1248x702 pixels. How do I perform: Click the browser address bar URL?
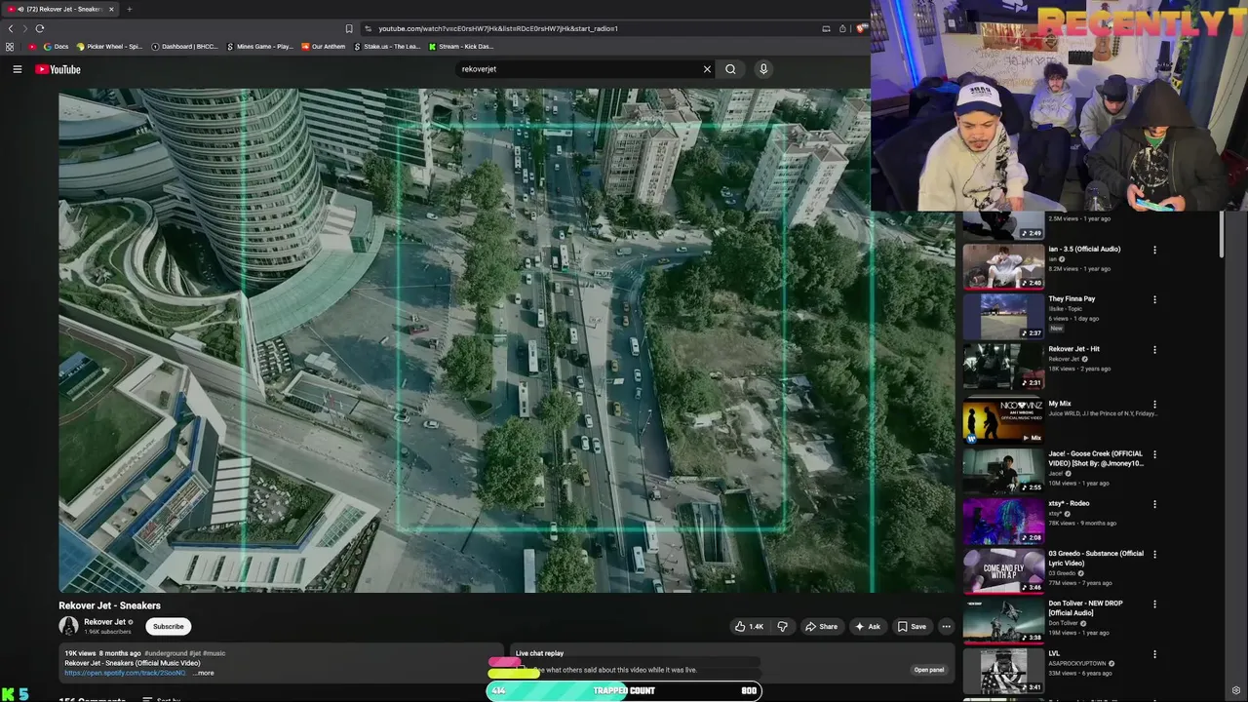(x=498, y=28)
